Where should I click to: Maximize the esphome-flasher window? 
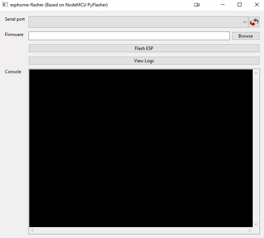[240, 5]
